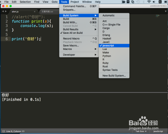Open tab list dropdown arrow
Image resolution: width=168 pixels, height=134 pixels.
[x=166, y=11]
